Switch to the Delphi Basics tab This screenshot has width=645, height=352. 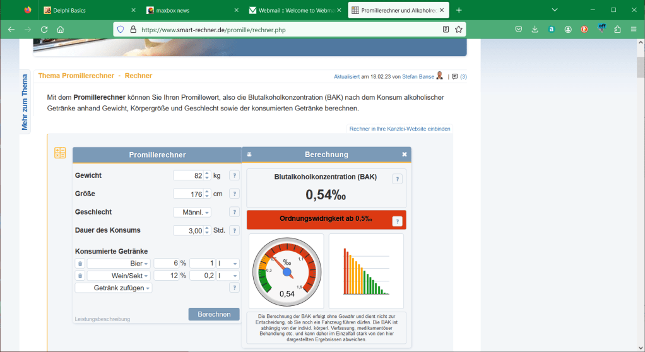(88, 10)
